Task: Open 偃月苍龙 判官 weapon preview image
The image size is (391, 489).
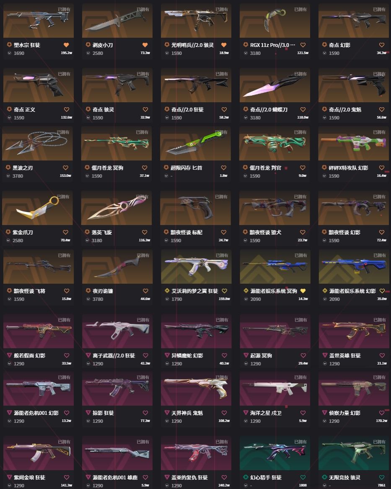Action: click(x=274, y=143)
